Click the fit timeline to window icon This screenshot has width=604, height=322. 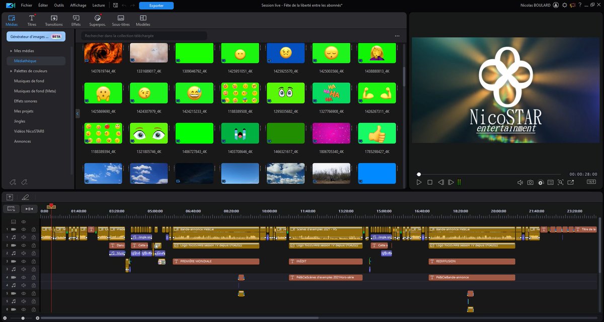[x=29, y=208]
